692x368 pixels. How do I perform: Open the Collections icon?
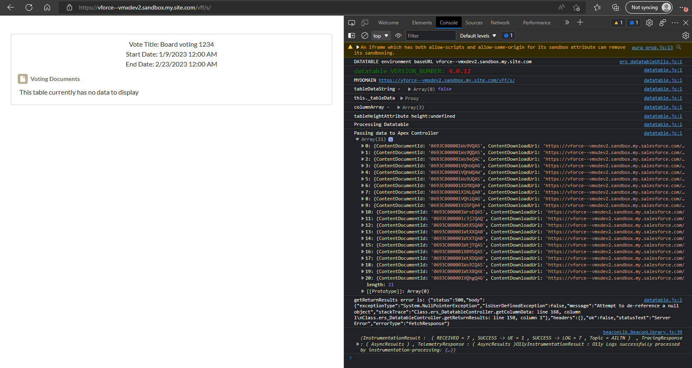615,7
